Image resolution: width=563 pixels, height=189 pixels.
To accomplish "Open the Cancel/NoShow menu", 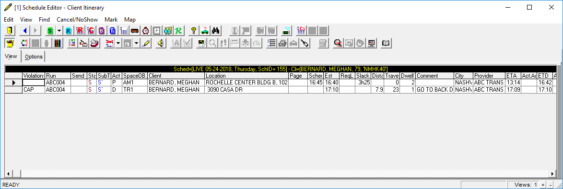I will tap(77, 19).
